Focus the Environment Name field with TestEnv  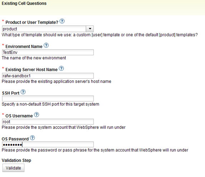click(x=48, y=52)
